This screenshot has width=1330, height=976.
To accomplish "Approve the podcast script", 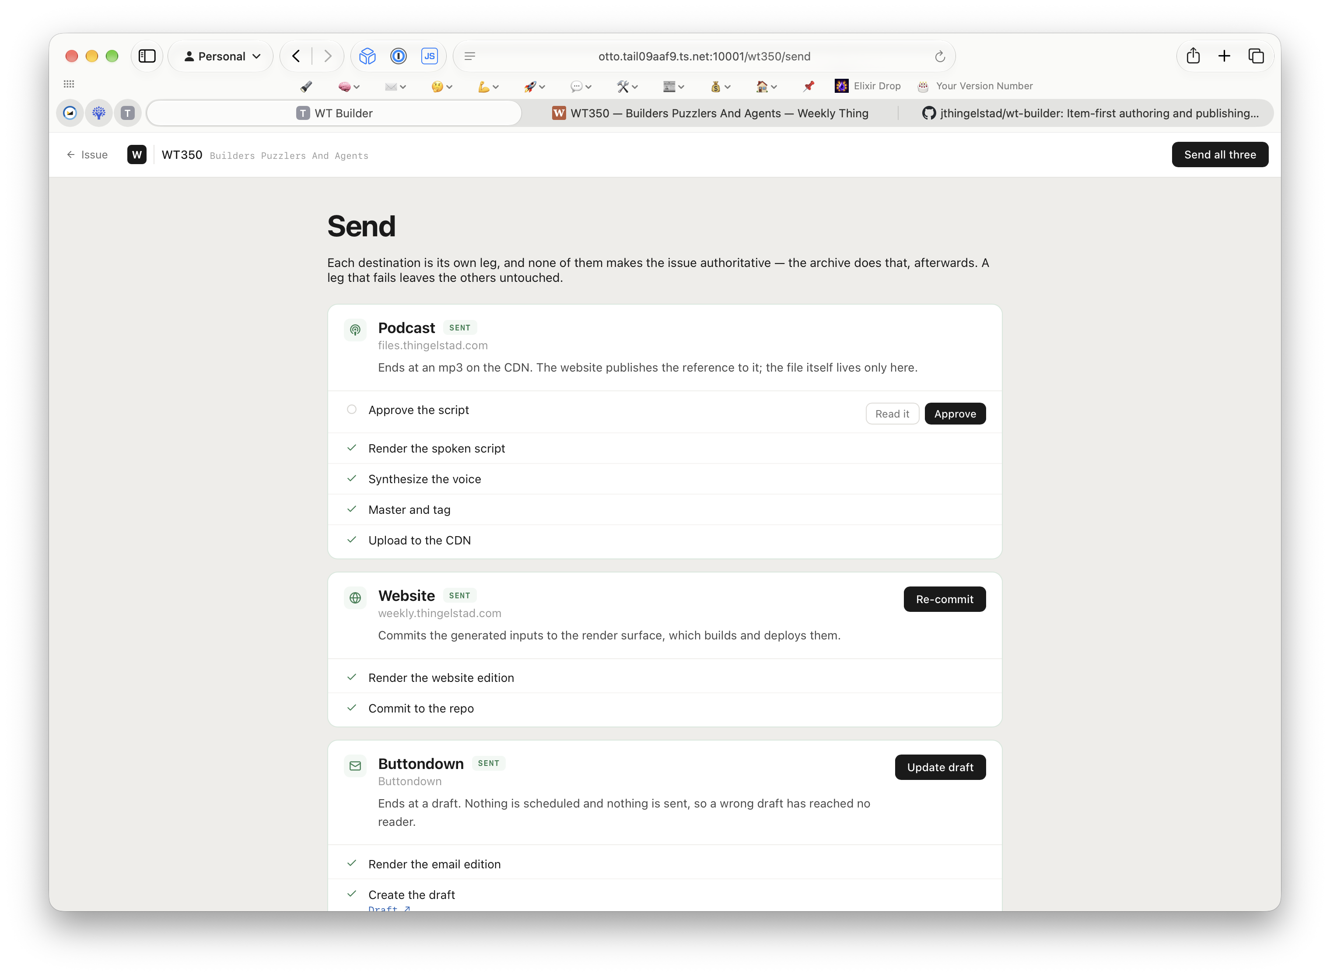I will click(954, 414).
